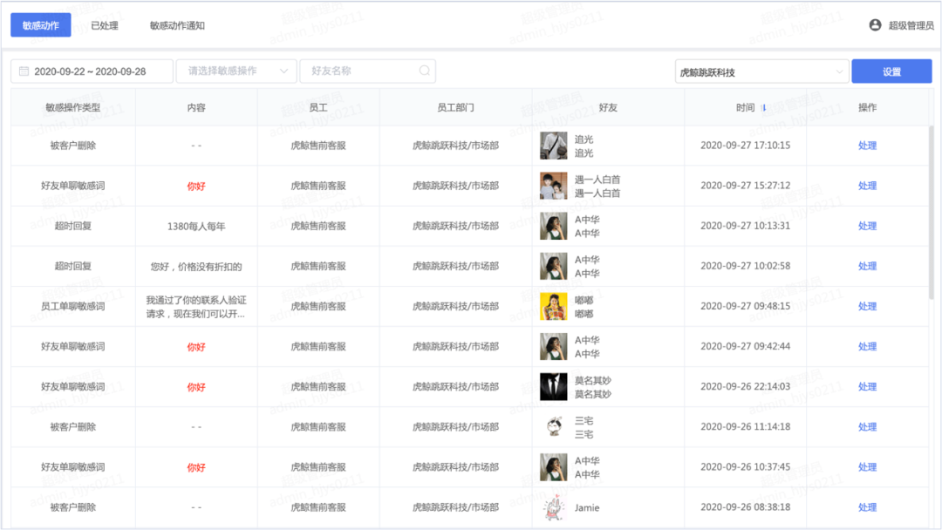Click the blue 设置 button

[891, 71]
